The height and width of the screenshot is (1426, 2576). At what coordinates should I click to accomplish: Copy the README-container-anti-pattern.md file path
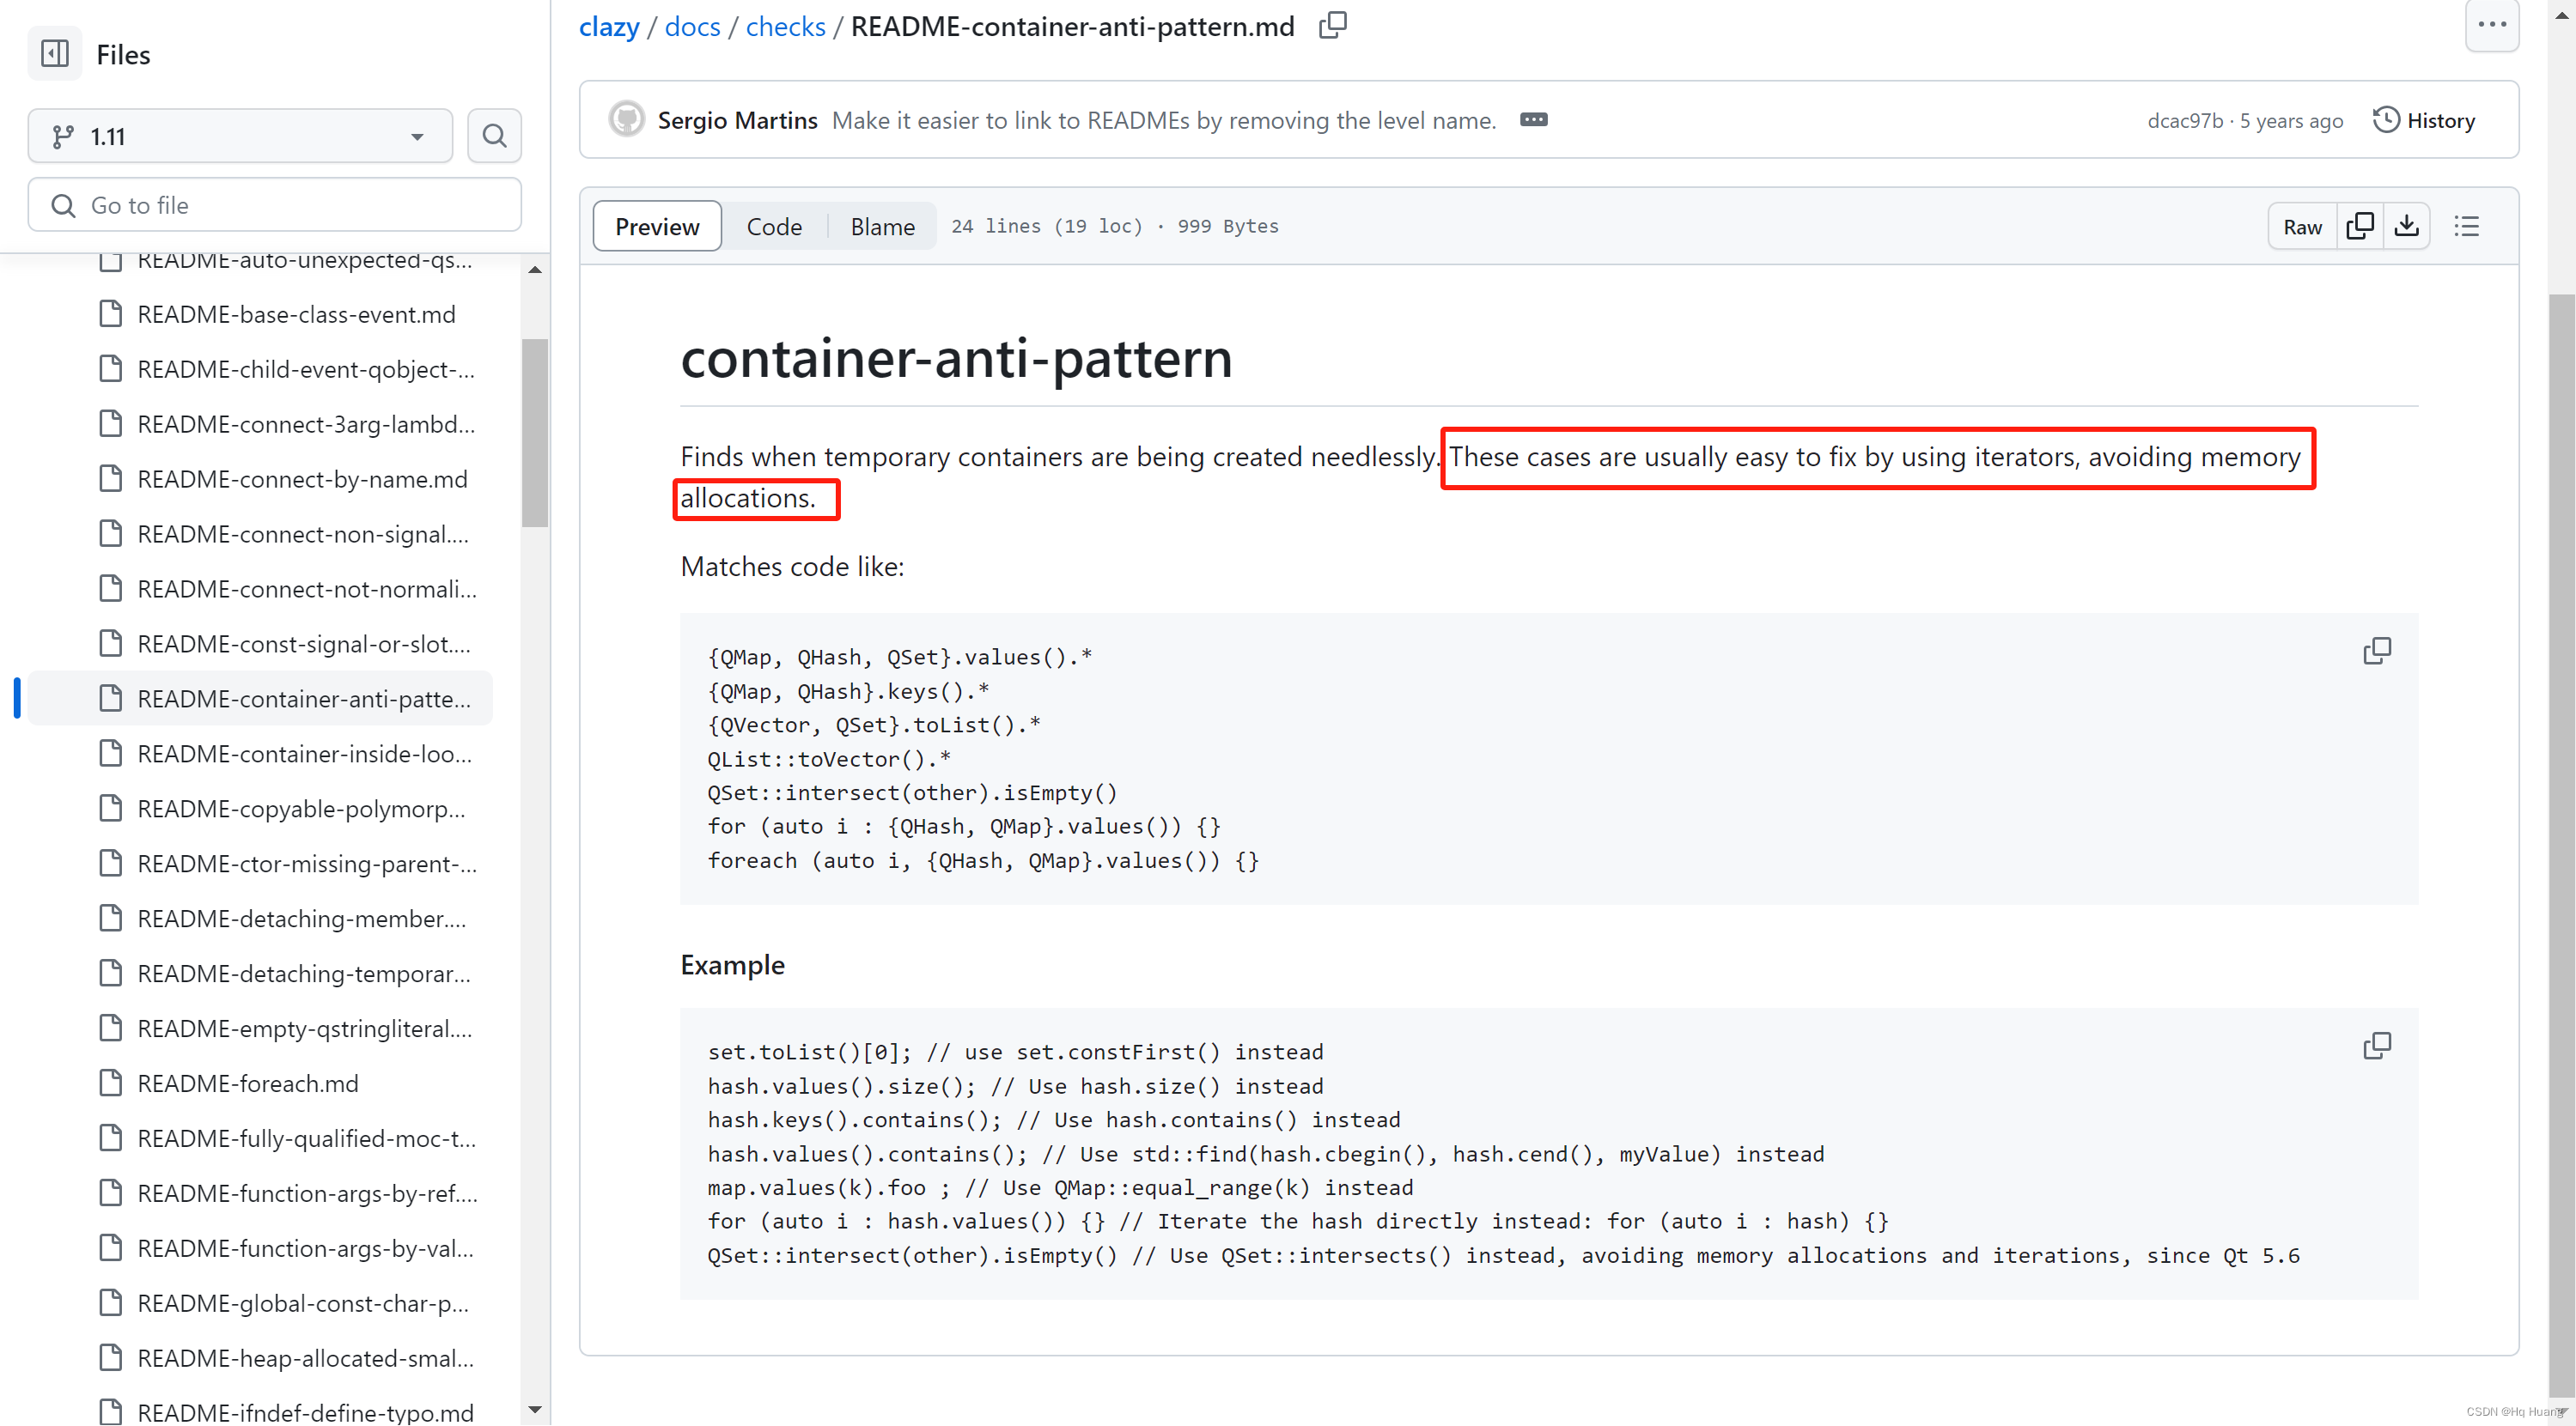pos(1331,24)
